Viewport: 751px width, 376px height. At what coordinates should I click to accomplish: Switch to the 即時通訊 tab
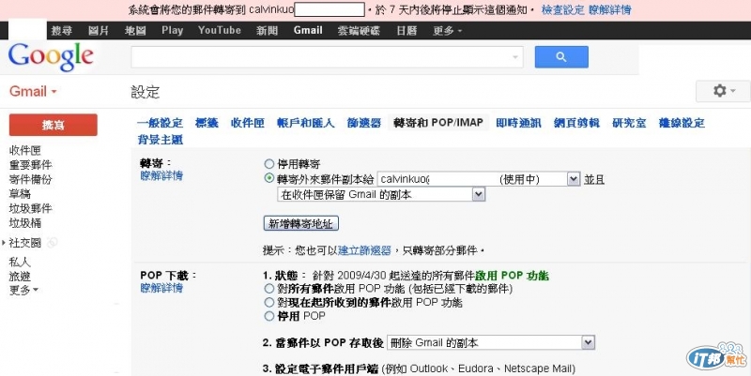click(519, 123)
